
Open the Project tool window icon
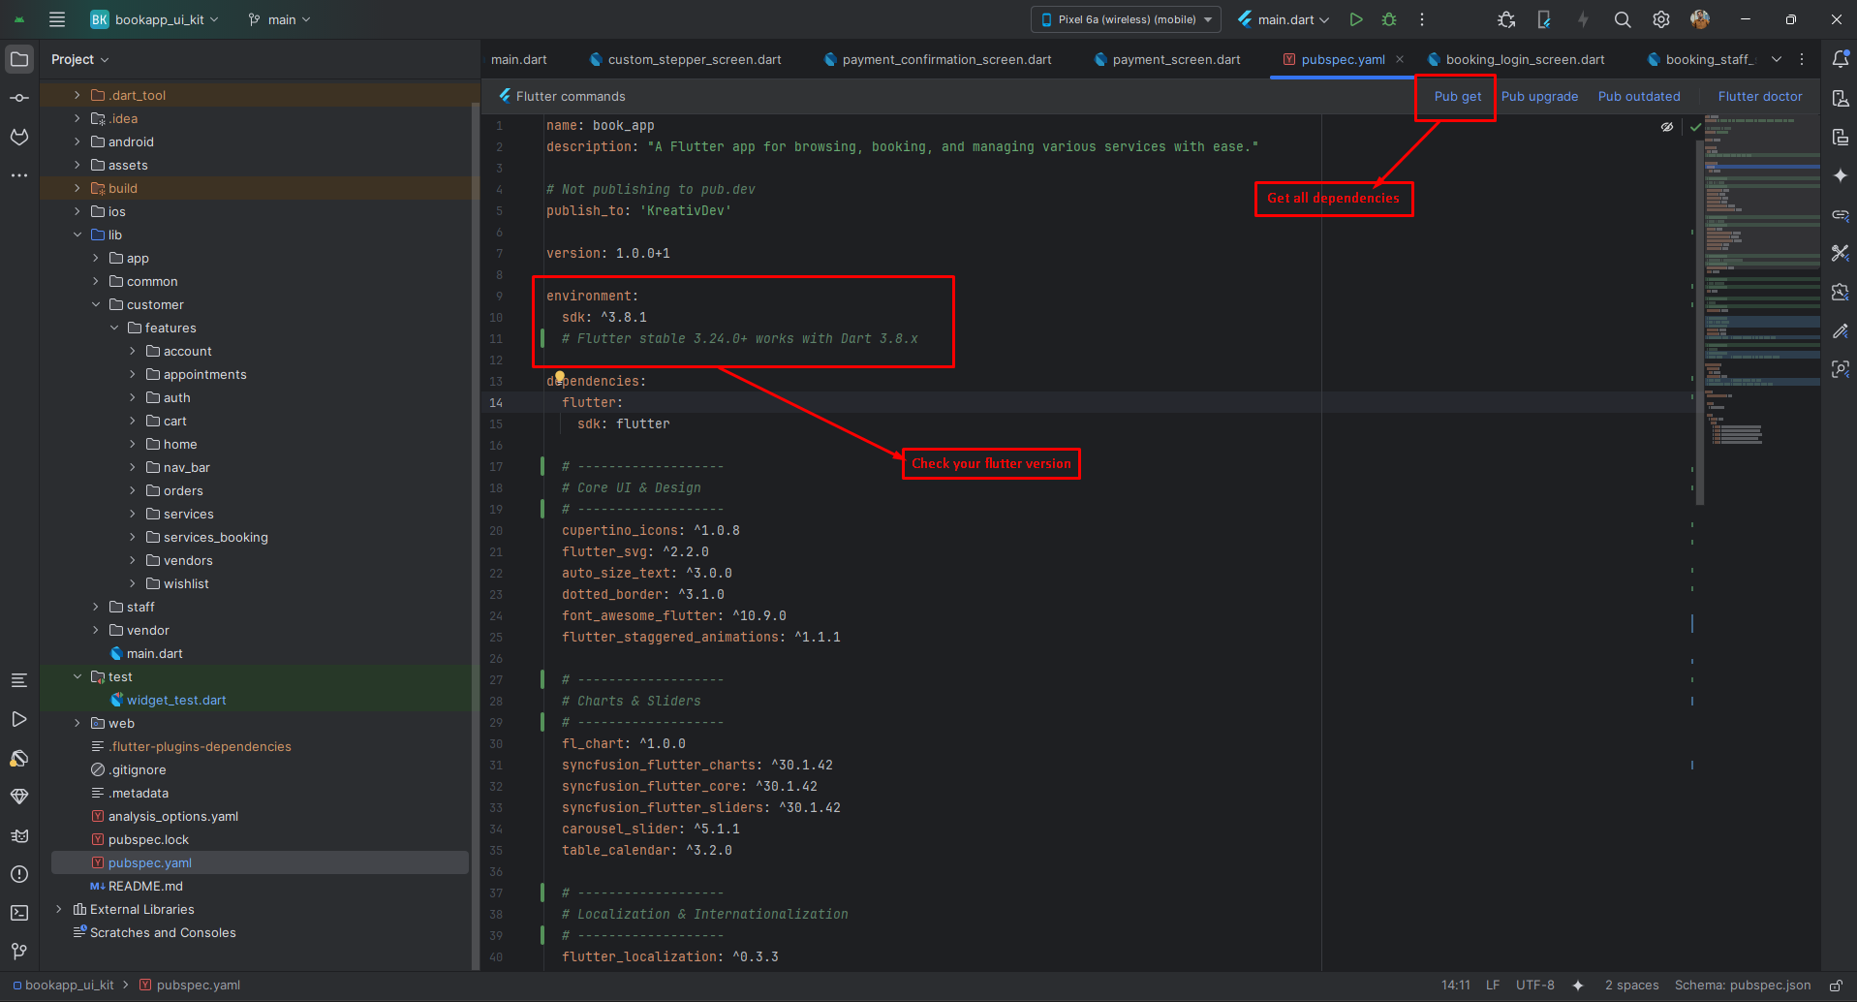(x=19, y=59)
